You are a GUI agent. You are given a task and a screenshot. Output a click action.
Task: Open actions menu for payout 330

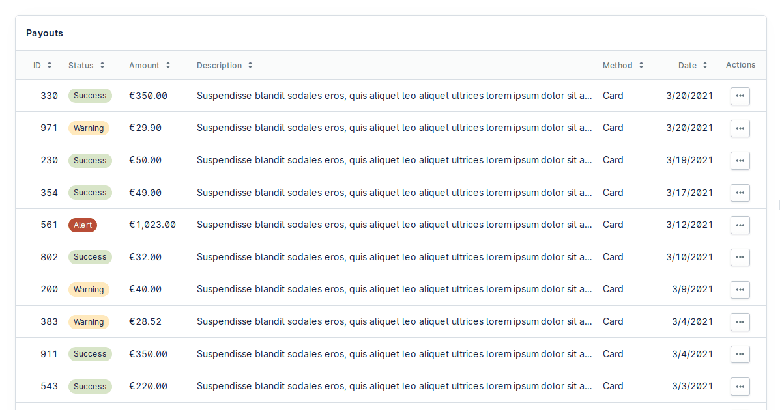740,96
